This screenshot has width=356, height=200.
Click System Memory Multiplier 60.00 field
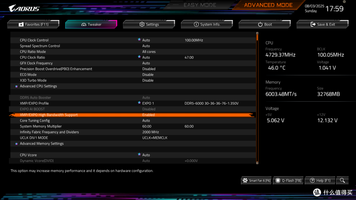tap(147, 126)
